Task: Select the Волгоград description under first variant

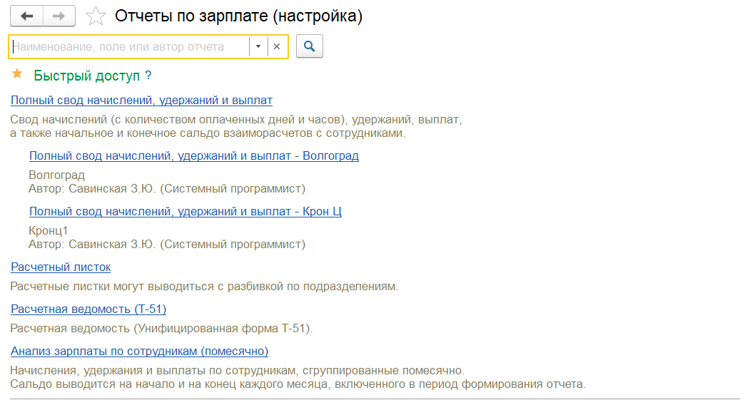Action: tap(56, 175)
